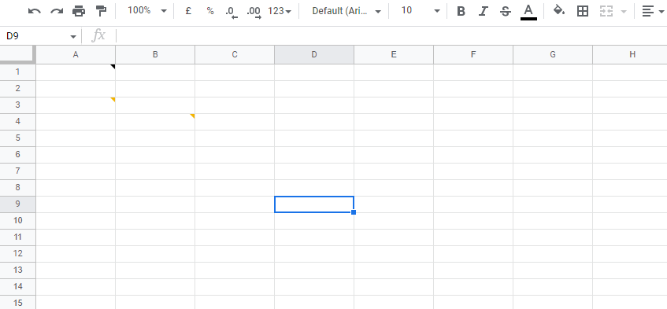Select row 9 header

(x=18, y=204)
